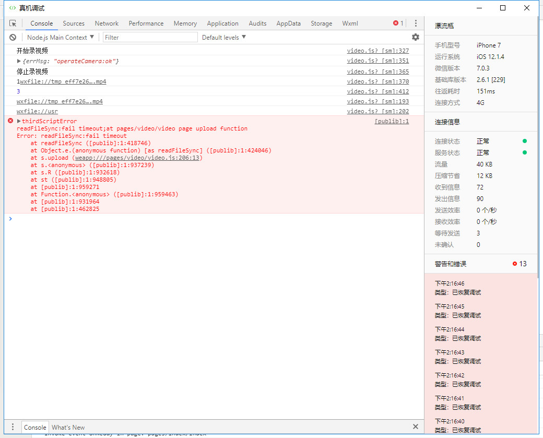Clear the console with the clear icon
The height and width of the screenshot is (438, 543).
(x=13, y=37)
